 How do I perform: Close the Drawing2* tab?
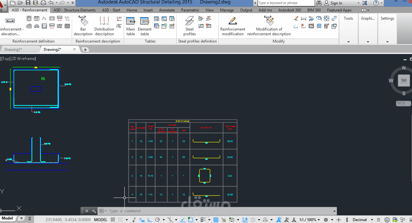coord(75,49)
